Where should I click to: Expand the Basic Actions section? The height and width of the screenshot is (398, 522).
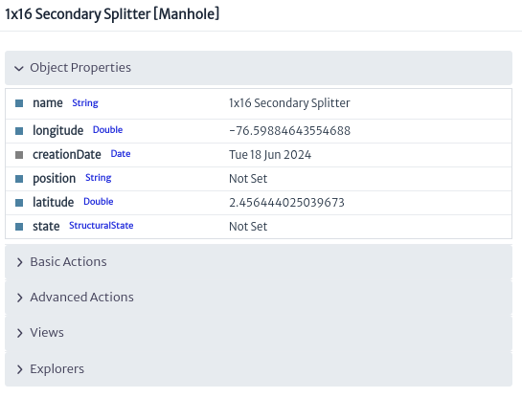click(259, 262)
